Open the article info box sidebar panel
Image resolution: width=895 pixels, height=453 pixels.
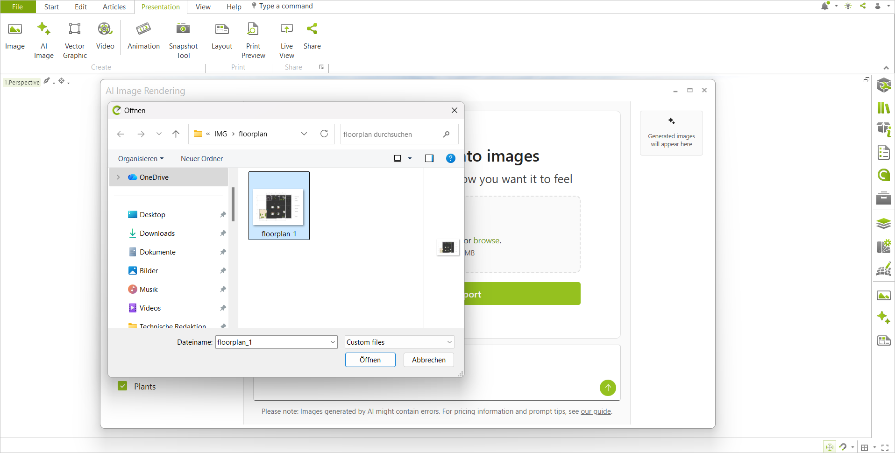[883, 129]
